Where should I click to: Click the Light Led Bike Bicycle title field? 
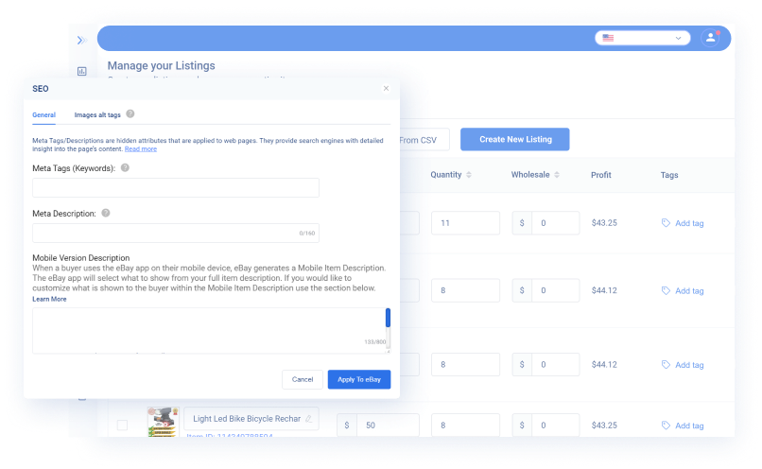pyautogui.click(x=251, y=419)
